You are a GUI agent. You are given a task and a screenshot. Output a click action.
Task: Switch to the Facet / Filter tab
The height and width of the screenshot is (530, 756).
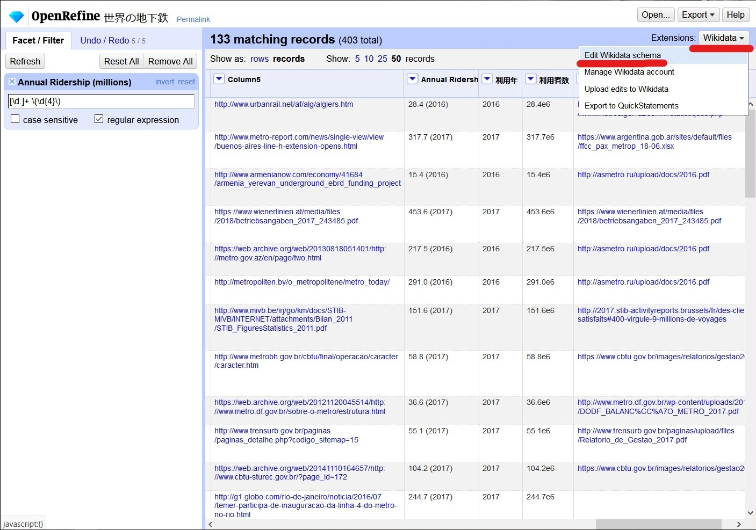(x=38, y=40)
